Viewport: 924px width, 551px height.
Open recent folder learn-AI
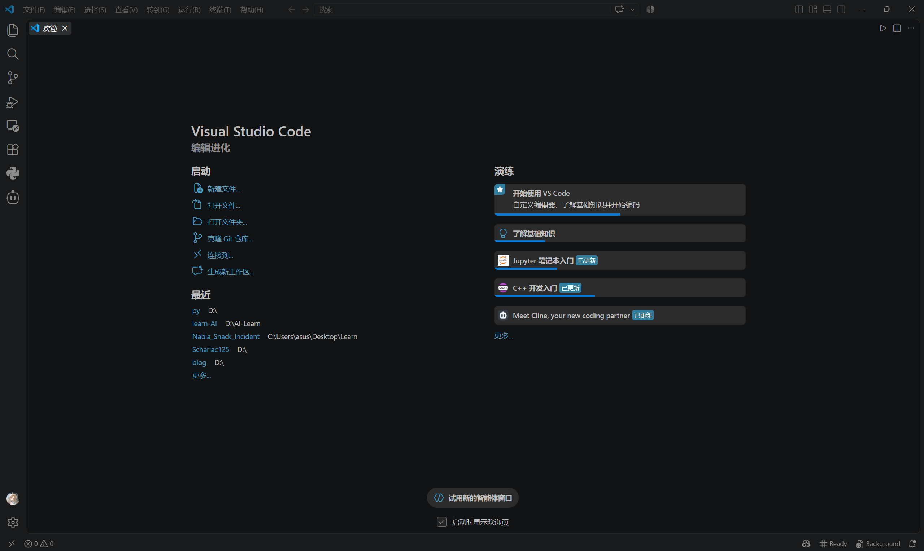[x=204, y=323]
